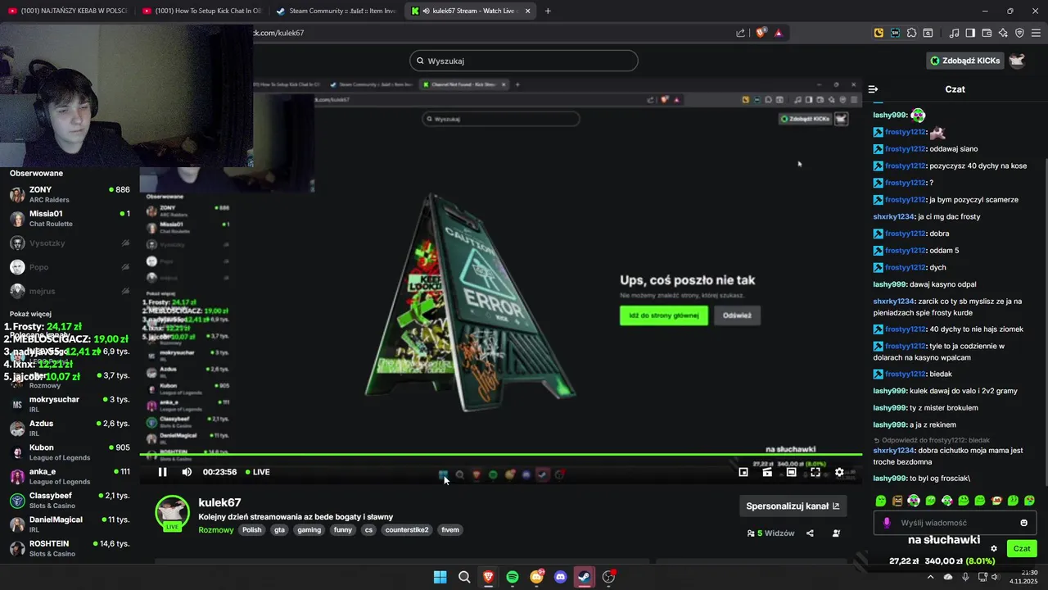Pause the kulek67 stream playback

click(x=162, y=472)
